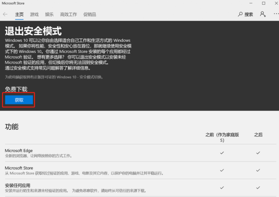The width and height of the screenshot is (279, 197).
Task: Minimize the Microsoft Store window
Action: (251, 3)
